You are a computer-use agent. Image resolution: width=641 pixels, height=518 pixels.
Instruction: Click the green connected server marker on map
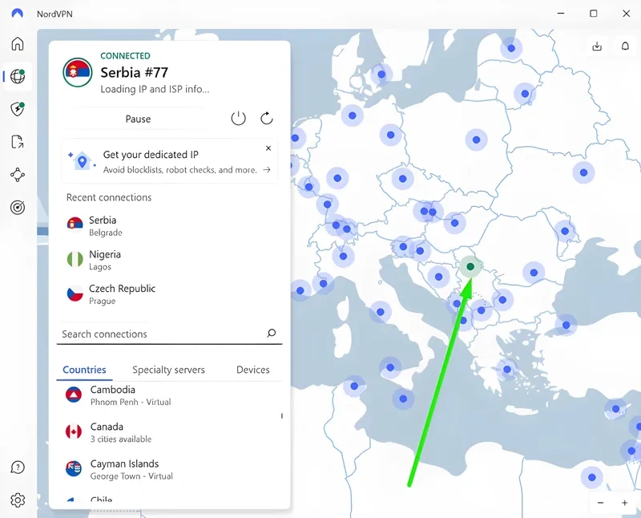click(470, 266)
